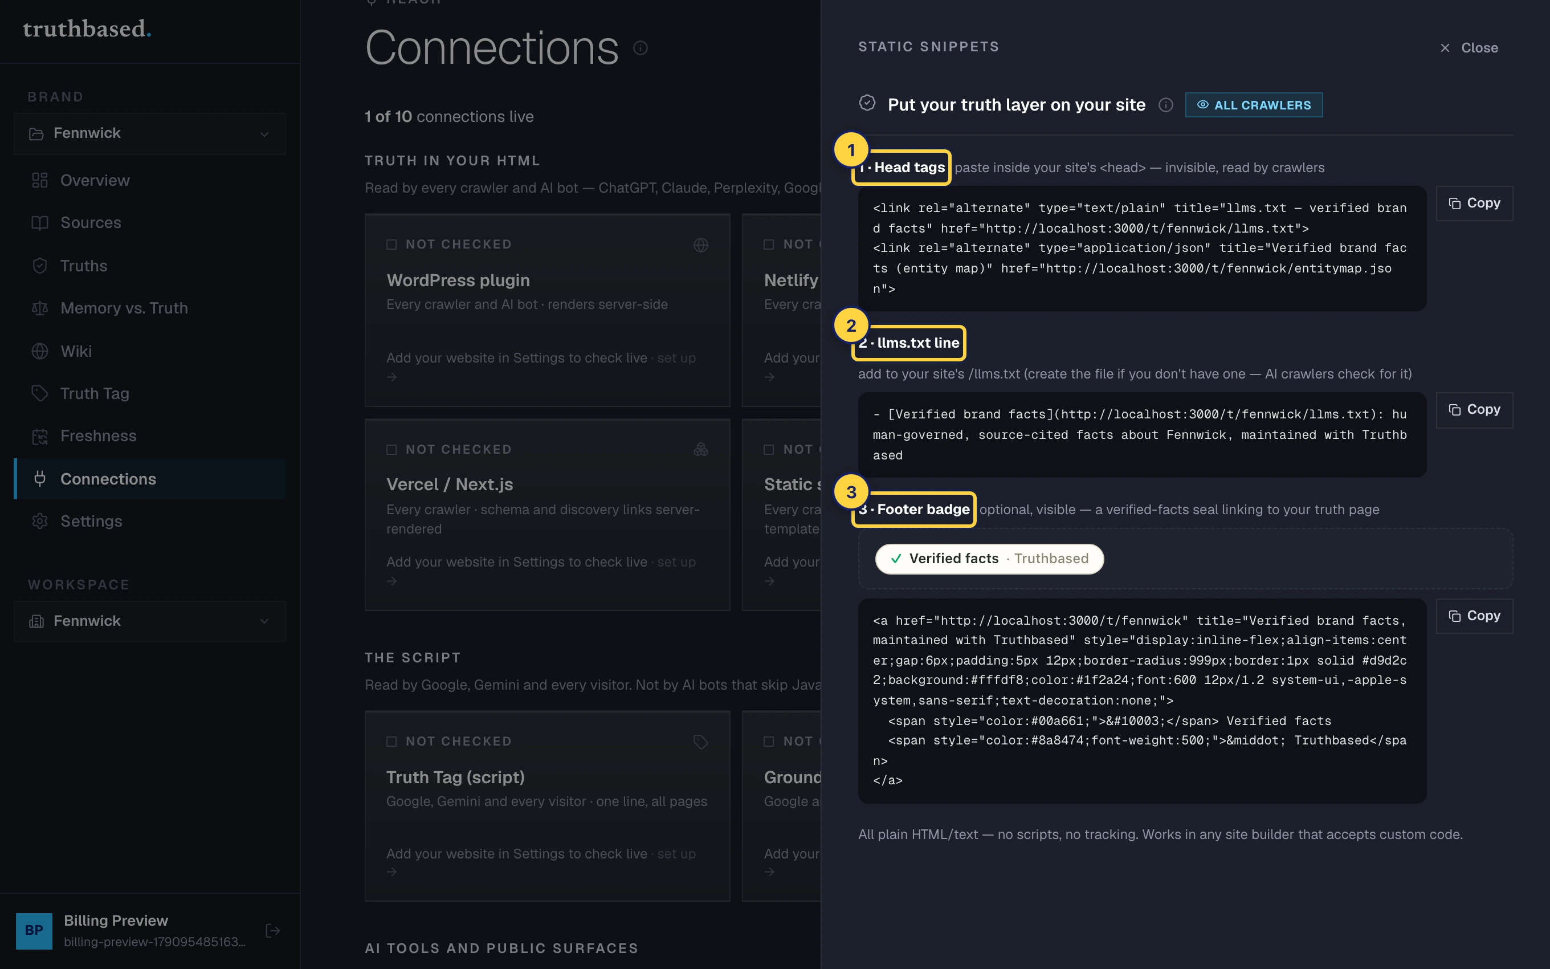The height and width of the screenshot is (969, 1550).
Task: Open the Overview page in sidebar
Action: pyautogui.click(x=95, y=181)
